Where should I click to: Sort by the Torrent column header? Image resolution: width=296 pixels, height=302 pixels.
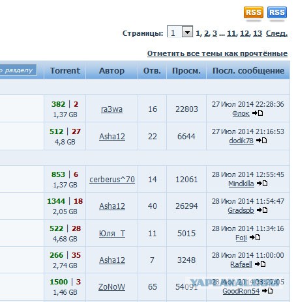click(x=65, y=70)
